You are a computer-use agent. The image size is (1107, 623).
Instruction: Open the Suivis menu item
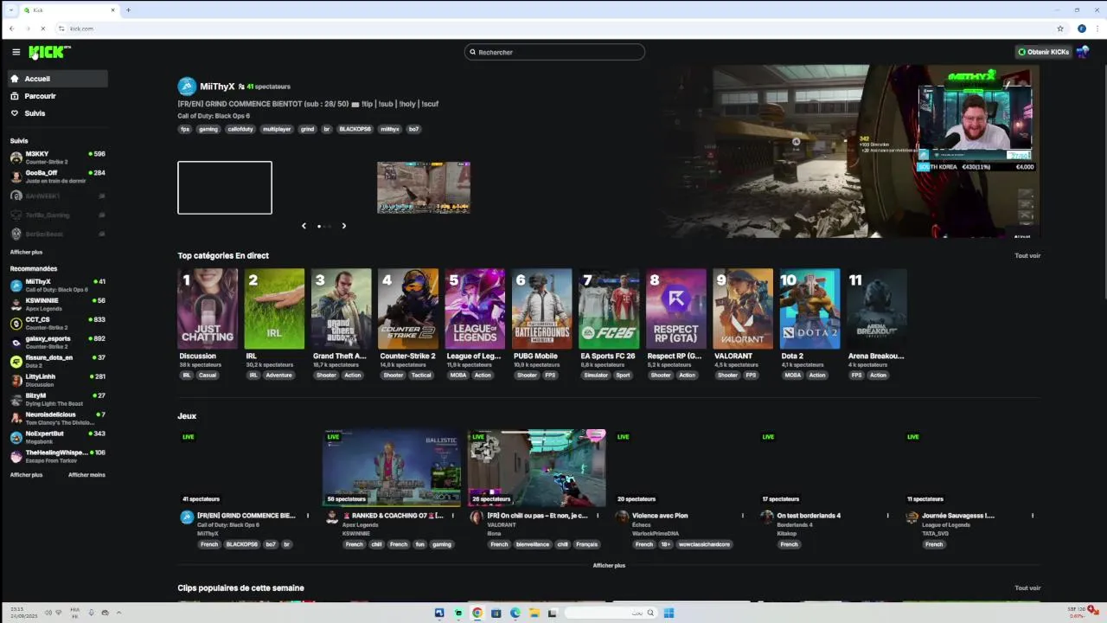click(59, 113)
